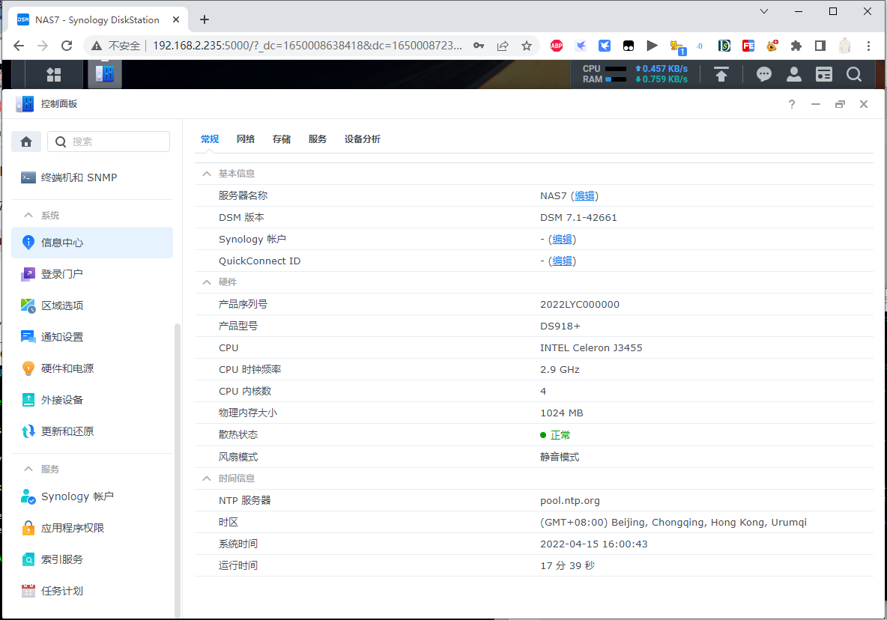Click the serial number 2022LYC000000
Image resolution: width=887 pixels, height=620 pixels.
580,304
